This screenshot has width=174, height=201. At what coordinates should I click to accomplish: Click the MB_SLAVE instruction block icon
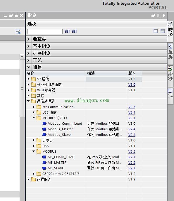44,168
